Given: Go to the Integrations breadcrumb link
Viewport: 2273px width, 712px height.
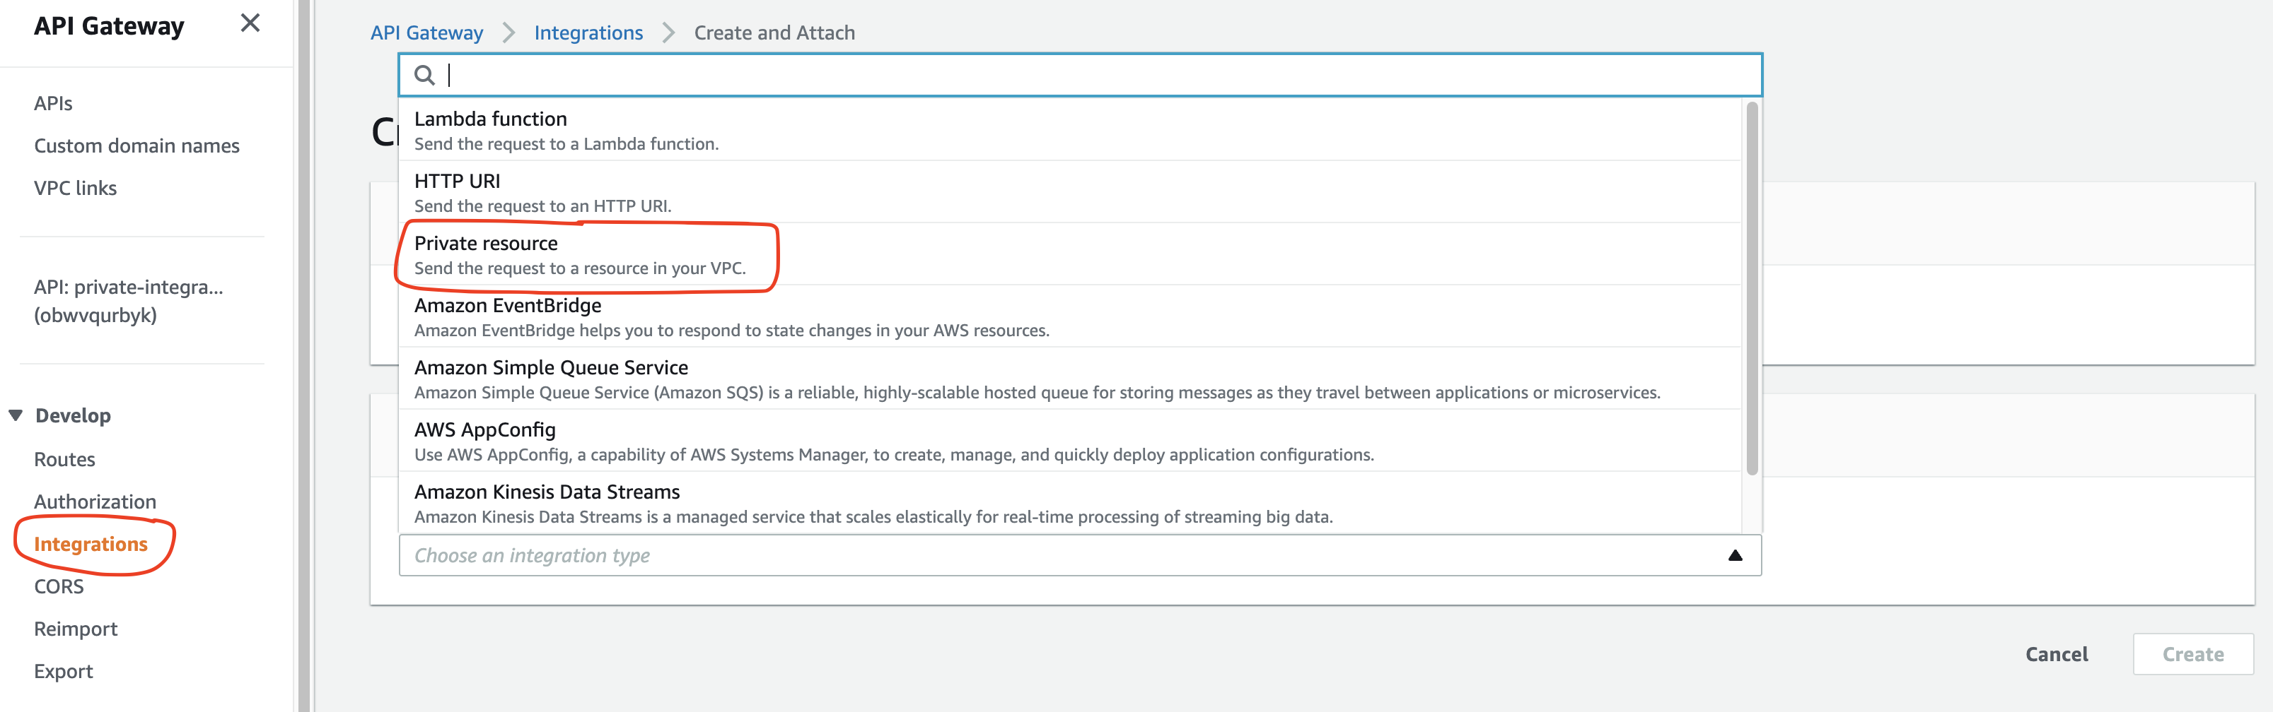Looking at the screenshot, I should 588,32.
